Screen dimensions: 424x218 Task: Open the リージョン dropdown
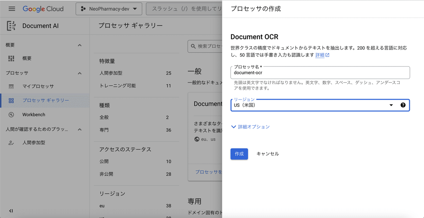point(320,105)
